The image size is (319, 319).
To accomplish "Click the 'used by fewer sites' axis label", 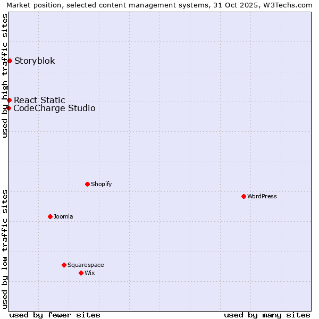I will tap(55, 315).
